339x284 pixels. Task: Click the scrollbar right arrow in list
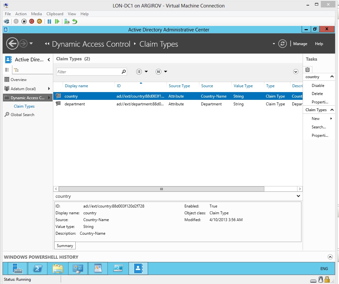[300, 189]
